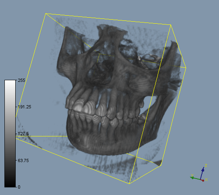Click the 255 colorbar label

coord(22,80)
